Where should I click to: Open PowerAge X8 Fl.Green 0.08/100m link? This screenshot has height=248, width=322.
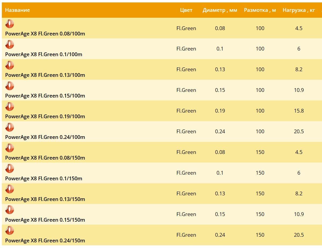(x=45, y=34)
